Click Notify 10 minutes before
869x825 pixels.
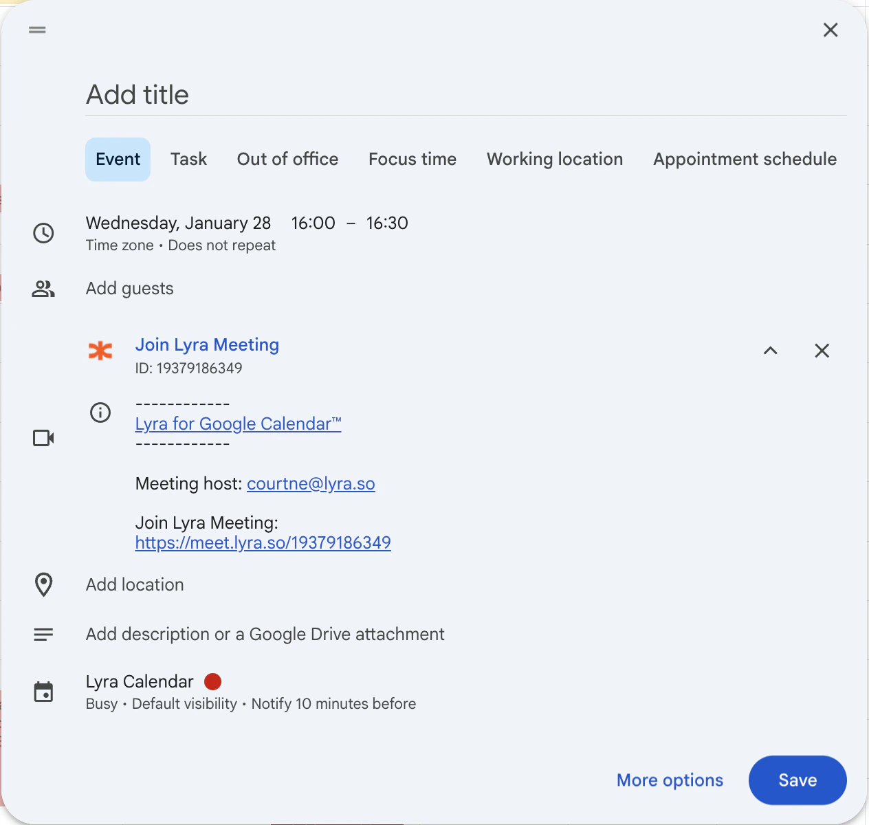(x=333, y=704)
